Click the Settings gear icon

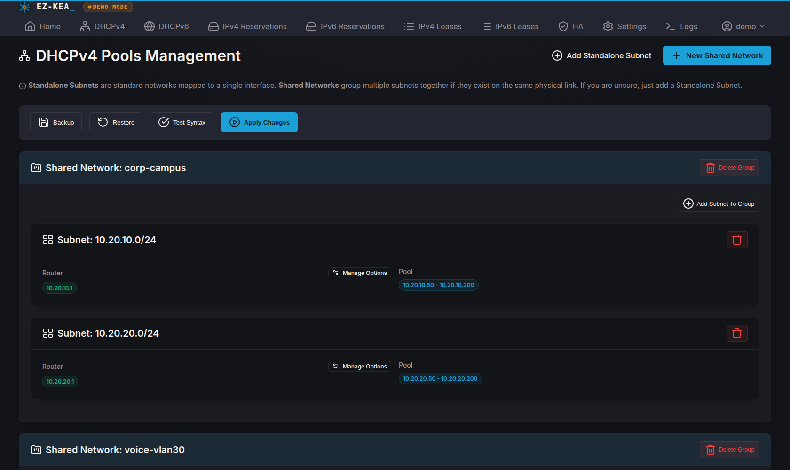point(608,26)
